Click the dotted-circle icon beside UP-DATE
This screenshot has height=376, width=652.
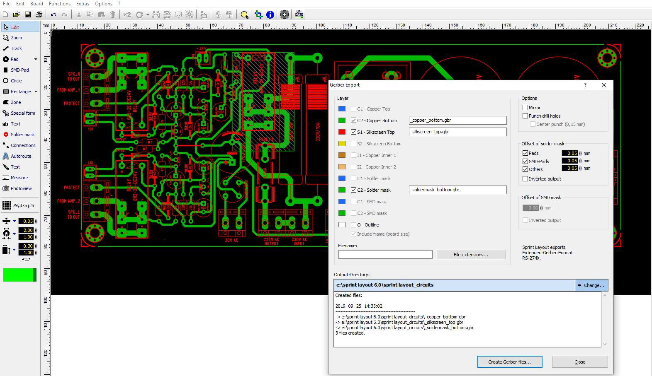point(285,14)
